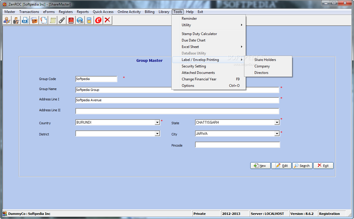Click the Address Line I field
This screenshot has height=219, width=354.
pyautogui.click(x=177, y=100)
